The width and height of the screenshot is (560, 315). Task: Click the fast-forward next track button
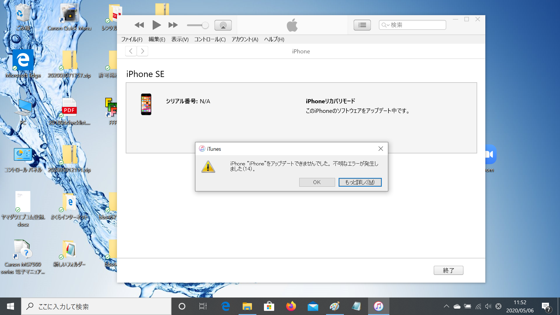point(173,25)
